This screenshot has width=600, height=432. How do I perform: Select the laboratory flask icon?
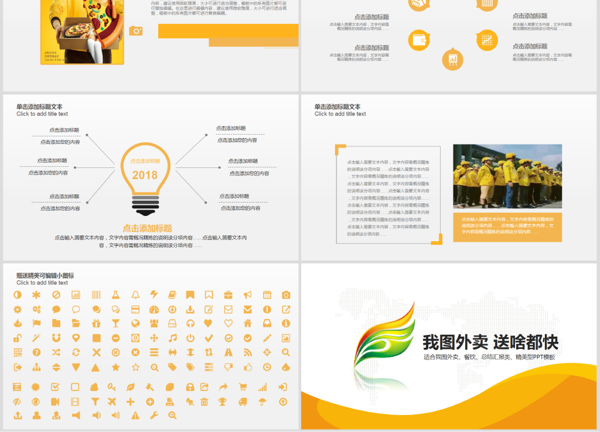click(115, 295)
